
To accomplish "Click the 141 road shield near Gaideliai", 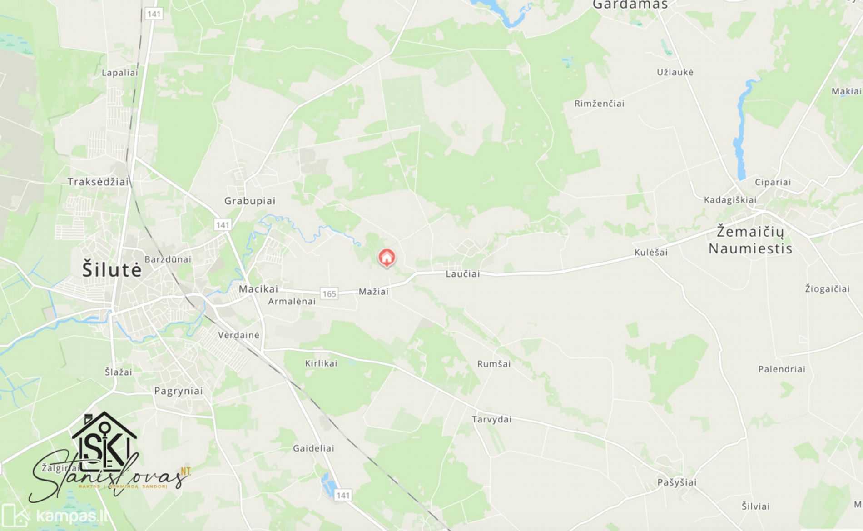I will pyautogui.click(x=343, y=495).
